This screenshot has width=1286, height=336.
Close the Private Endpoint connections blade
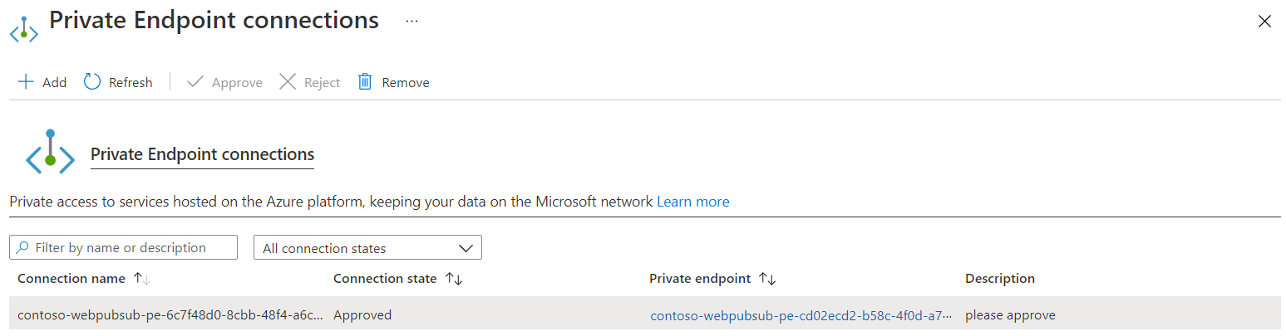coord(1264,22)
